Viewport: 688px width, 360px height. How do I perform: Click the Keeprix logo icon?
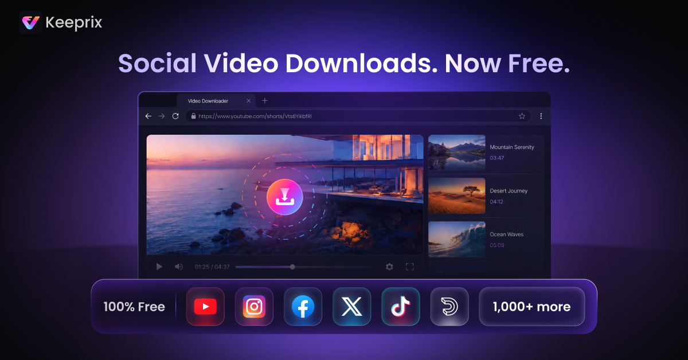tap(30, 22)
